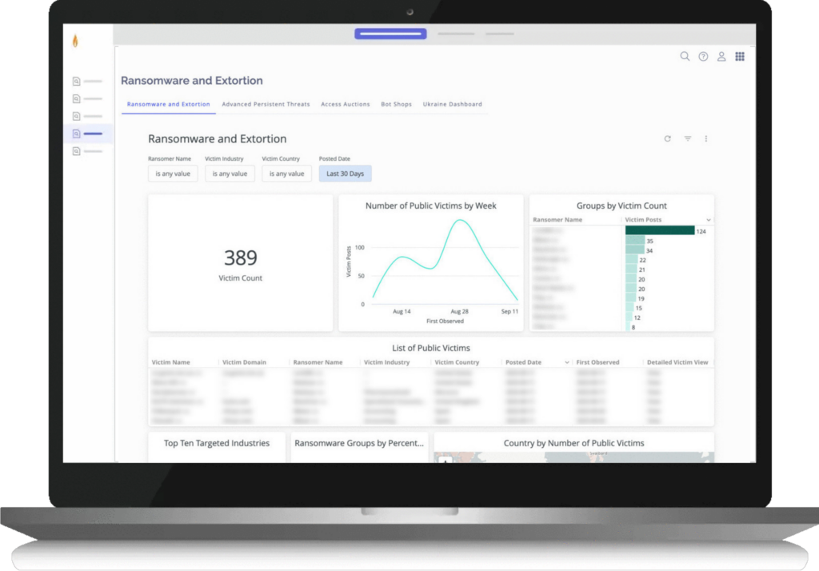Open the apps grid icon
The width and height of the screenshot is (819, 571).
coord(740,57)
